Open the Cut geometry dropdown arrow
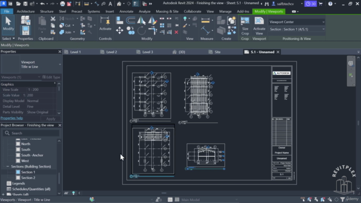This screenshot has height=203, width=361. coord(73,25)
